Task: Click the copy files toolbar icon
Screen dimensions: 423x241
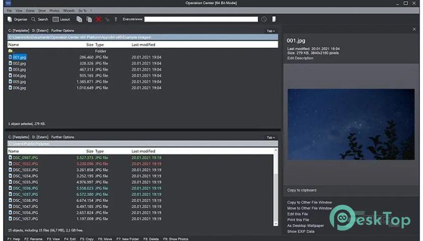Action: click(x=79, y=19)
